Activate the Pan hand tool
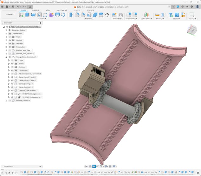The width and height of the screenshot is (201, 176). pos(94,166)
